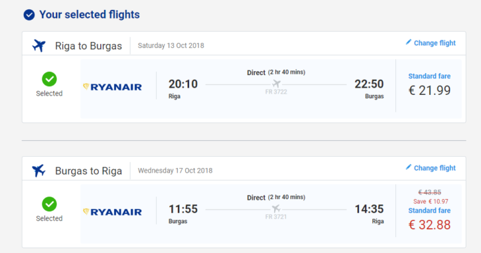This screenshot has height=253, width=481.
Task: Toggle the green Selected check on Riga flight
Action: (x=49, y=79)
